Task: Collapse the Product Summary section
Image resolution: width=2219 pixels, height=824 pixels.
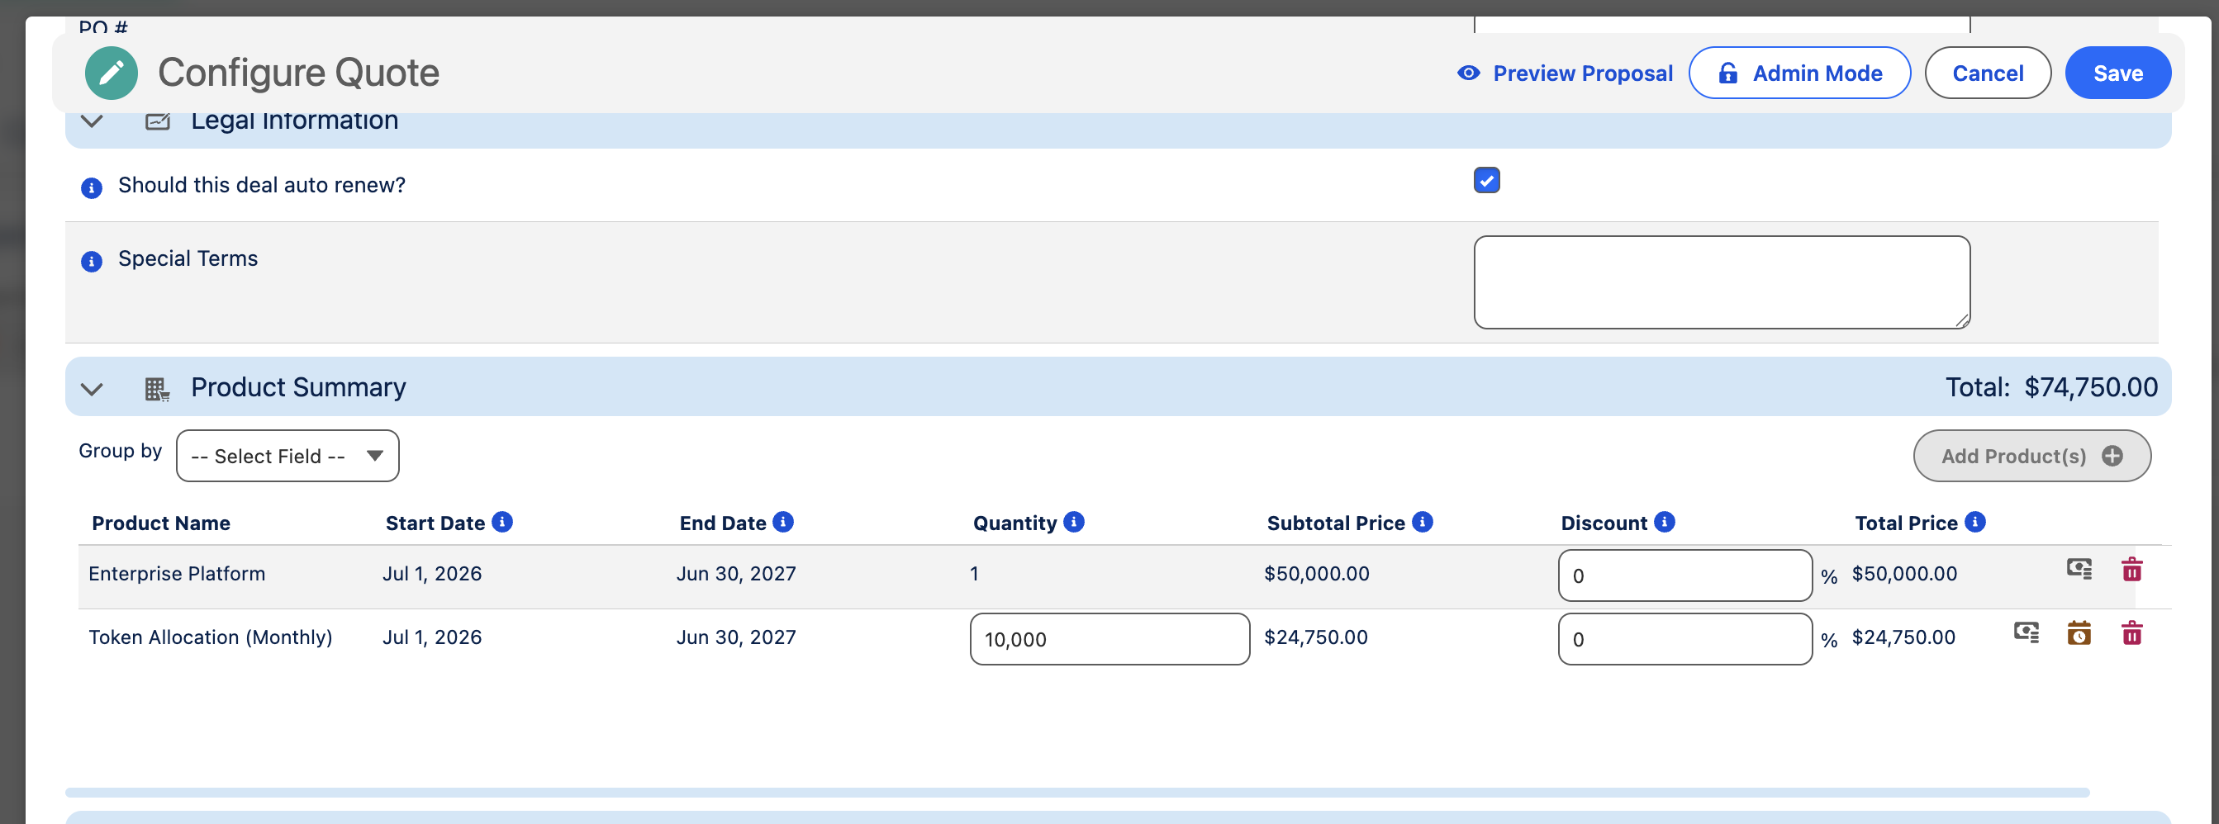Action: point(92,389)
